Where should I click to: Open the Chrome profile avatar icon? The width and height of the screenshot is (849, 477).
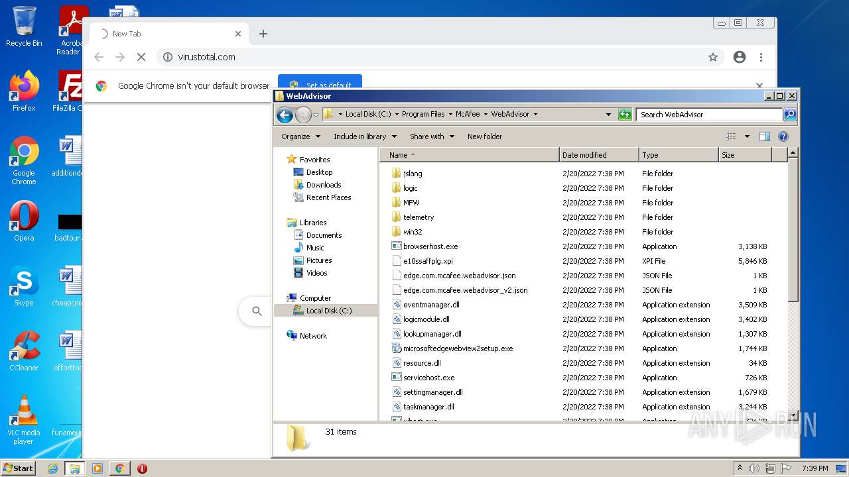pos(740,57)
